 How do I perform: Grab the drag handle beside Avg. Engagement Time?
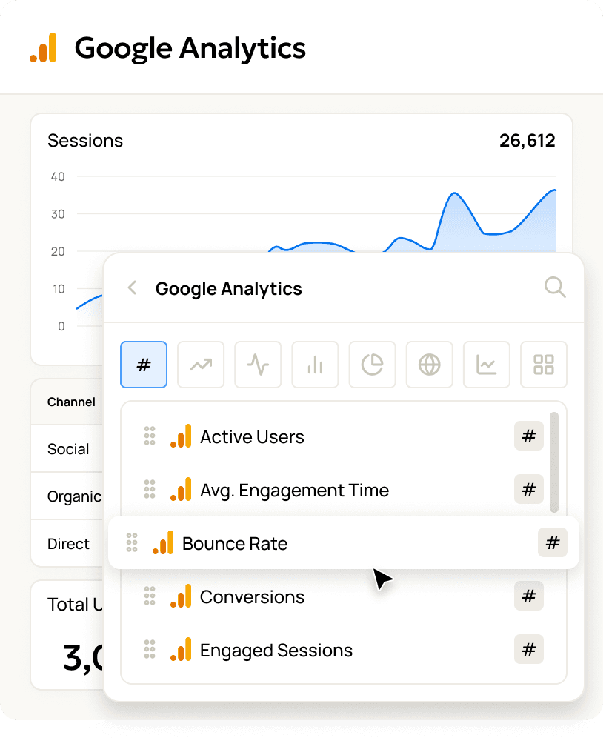click(x=149, y=490)
